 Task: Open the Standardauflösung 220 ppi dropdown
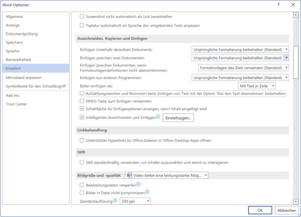pyautogui.click(x=135, y=201)
